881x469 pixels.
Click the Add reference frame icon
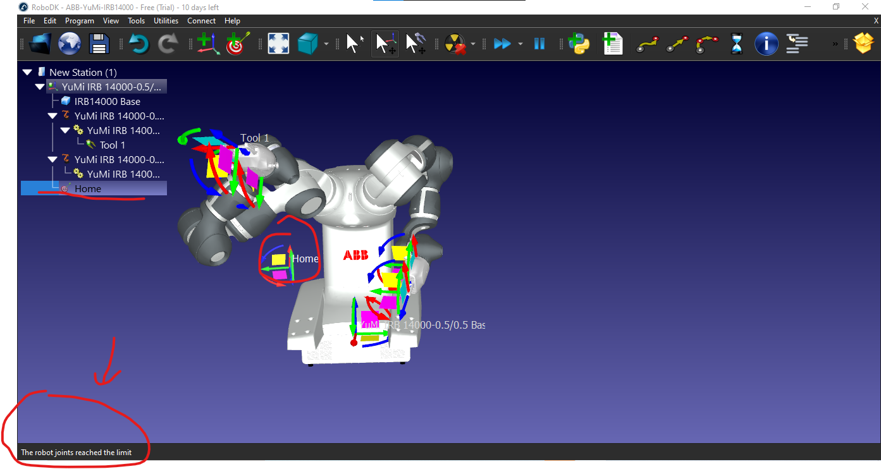coord(207,44)
